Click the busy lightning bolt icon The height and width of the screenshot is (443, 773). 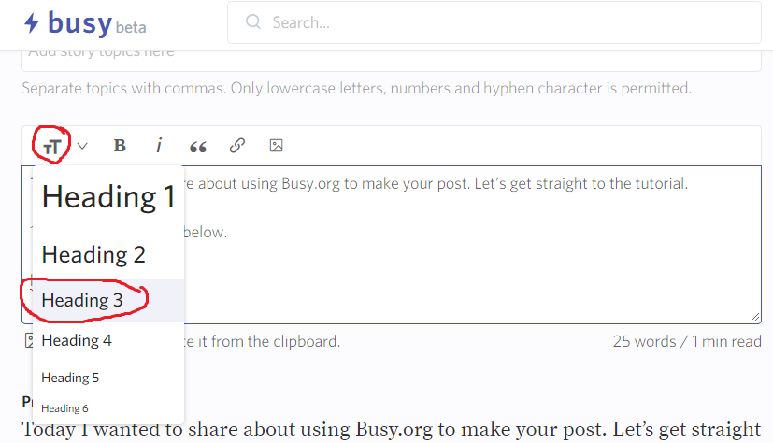[x=32, y=22]
